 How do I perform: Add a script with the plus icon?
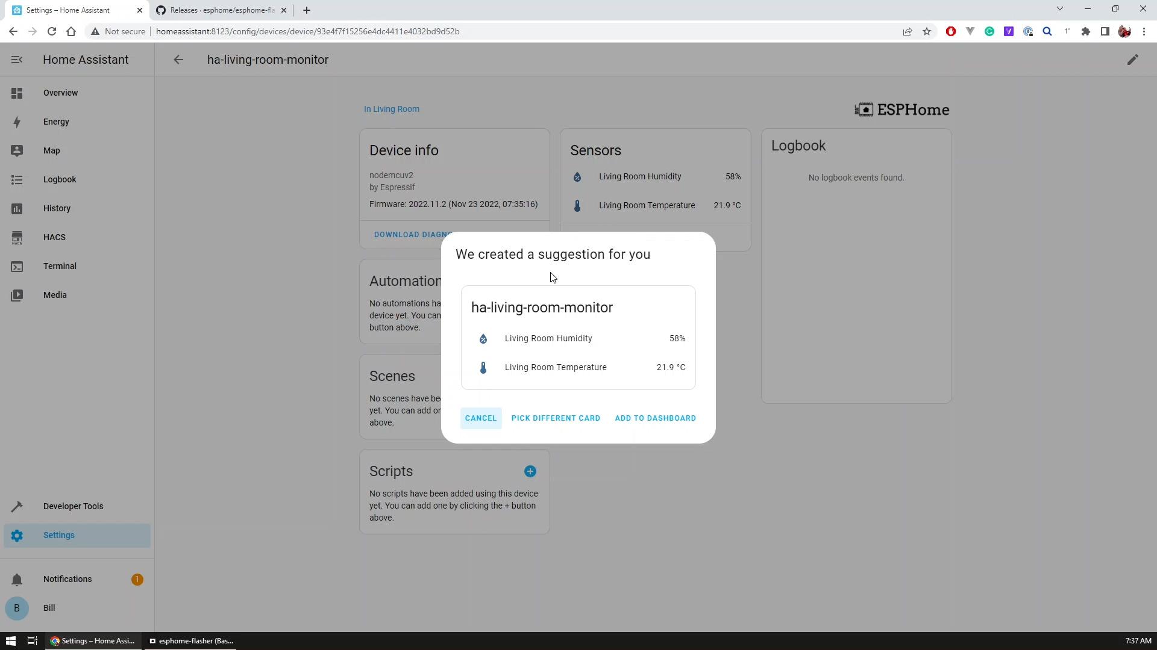530,471
